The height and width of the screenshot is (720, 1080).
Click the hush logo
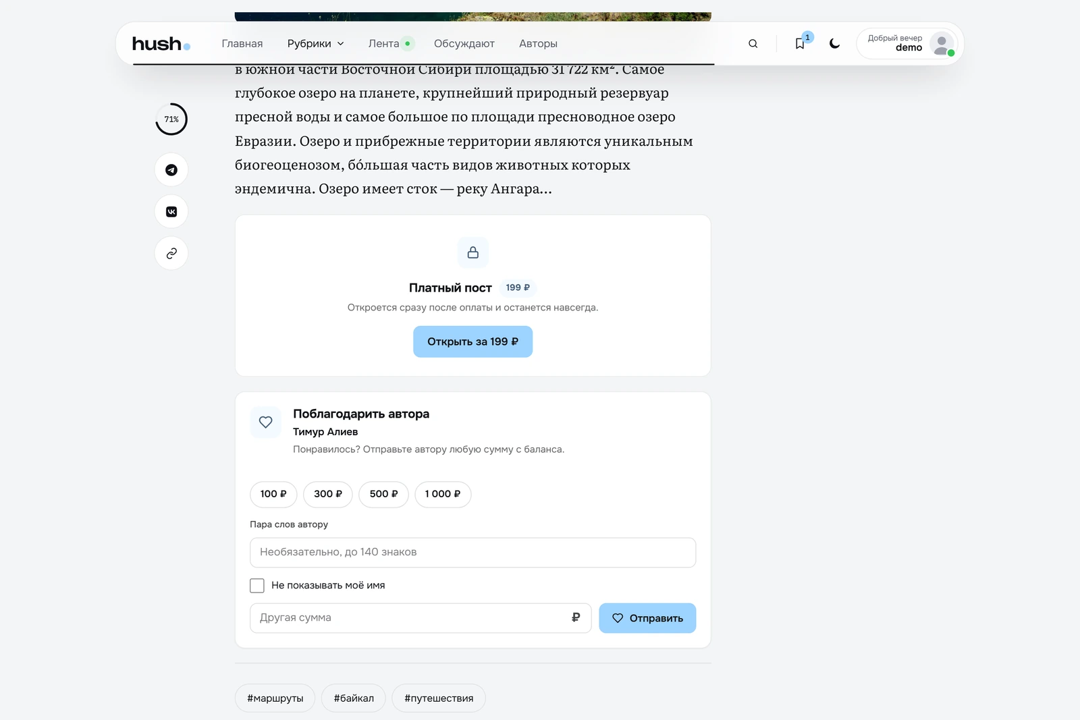161,44
